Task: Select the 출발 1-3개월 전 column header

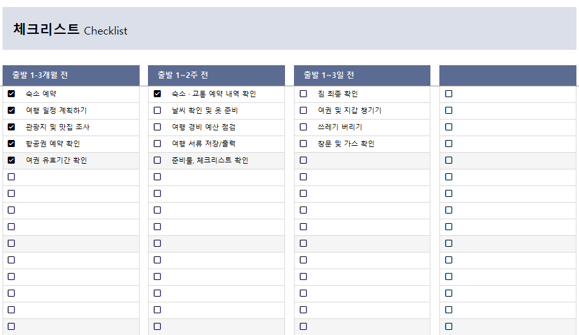Action: (71, 75)
